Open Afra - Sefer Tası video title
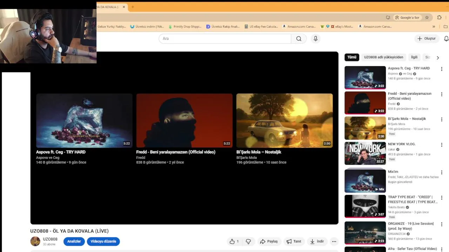 pos(413,249)
